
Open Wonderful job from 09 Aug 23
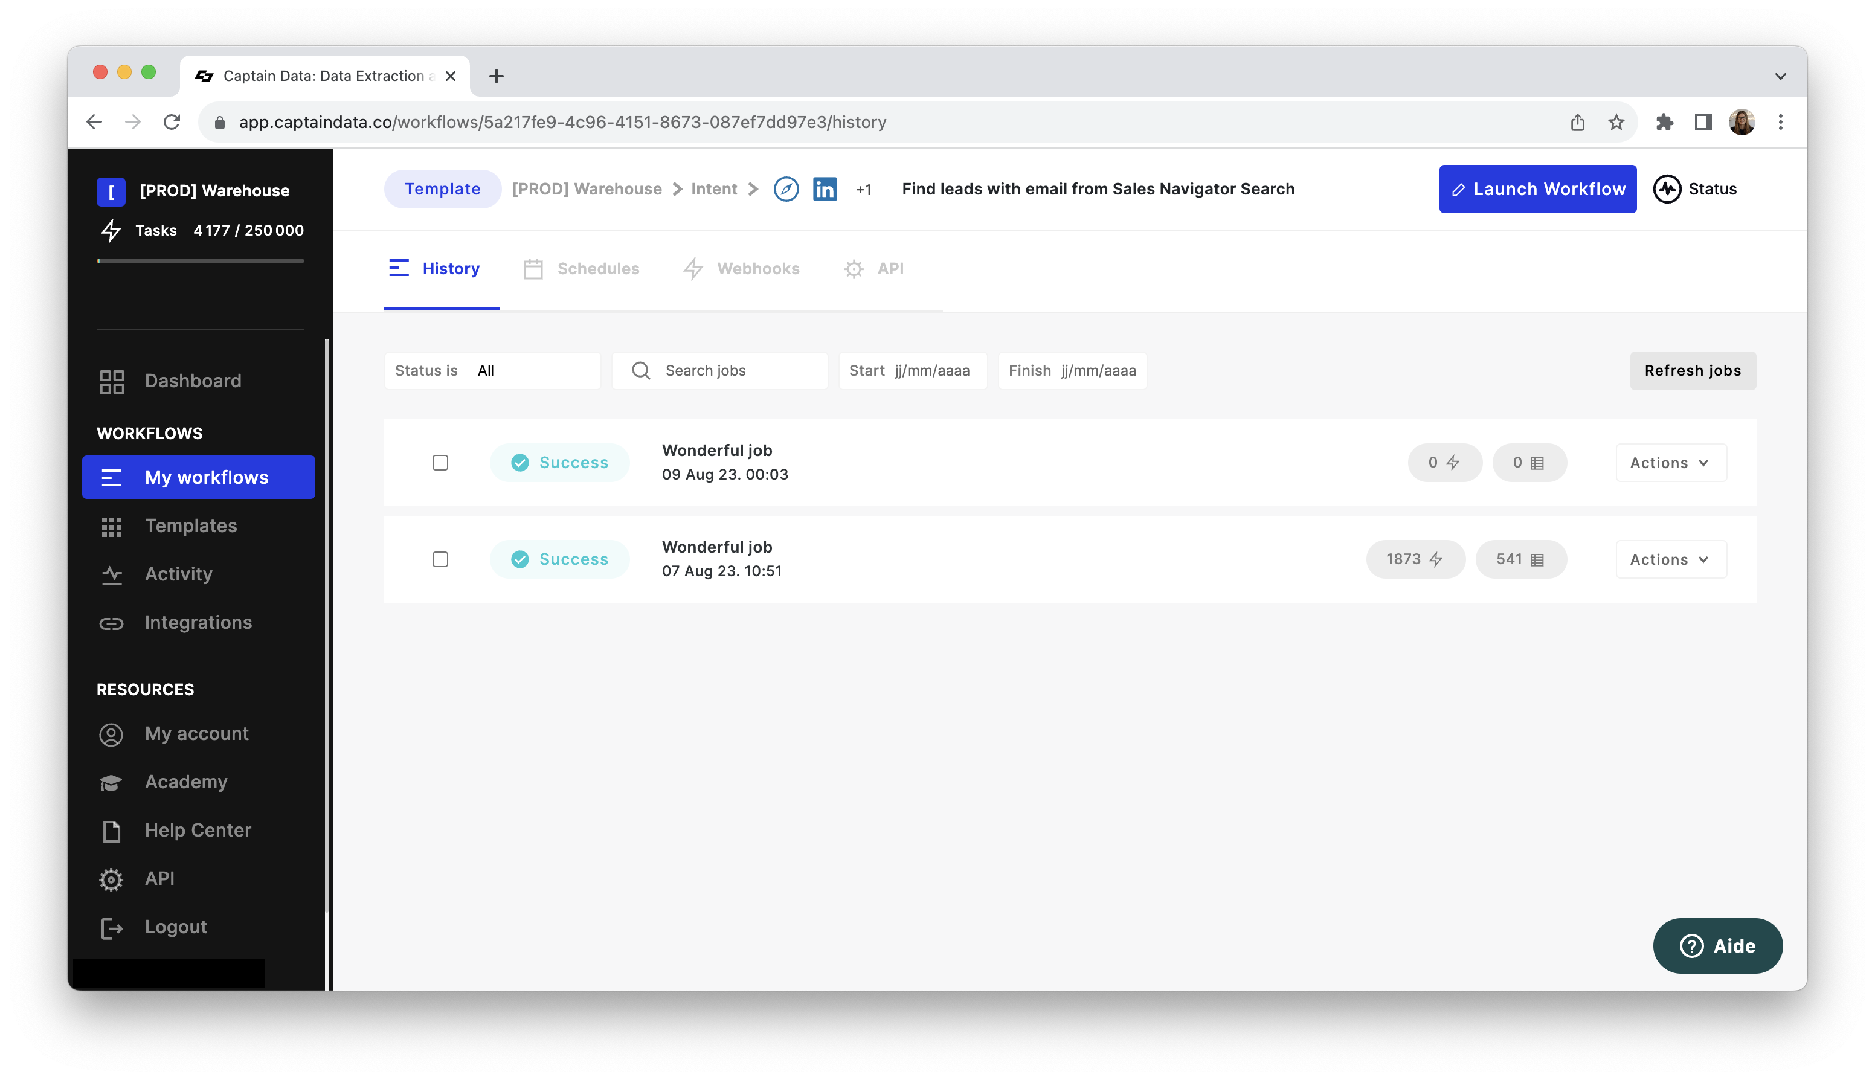pyautogui.click(x=716, y=450)
